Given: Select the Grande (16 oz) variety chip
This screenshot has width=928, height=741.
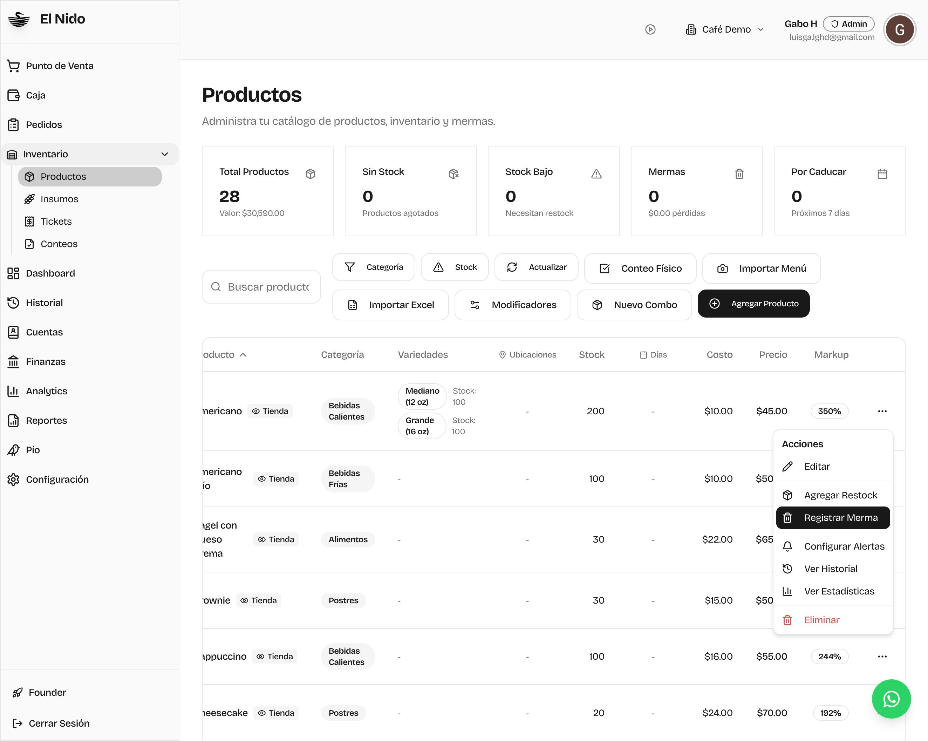Looking at the screenshot, I should point(421,426).
